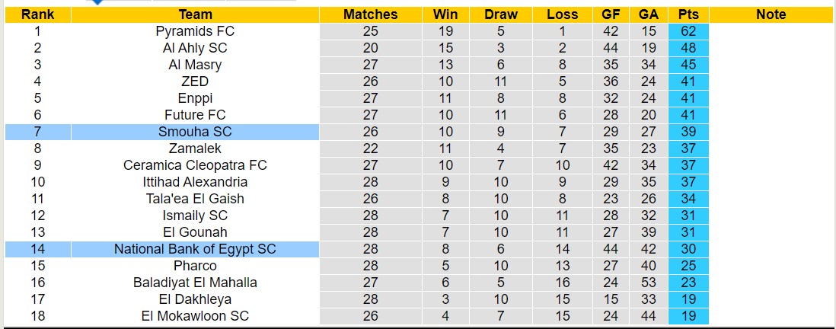Click the Zamalek team name
Screen dimensions: 836x329
pos(195,149)
